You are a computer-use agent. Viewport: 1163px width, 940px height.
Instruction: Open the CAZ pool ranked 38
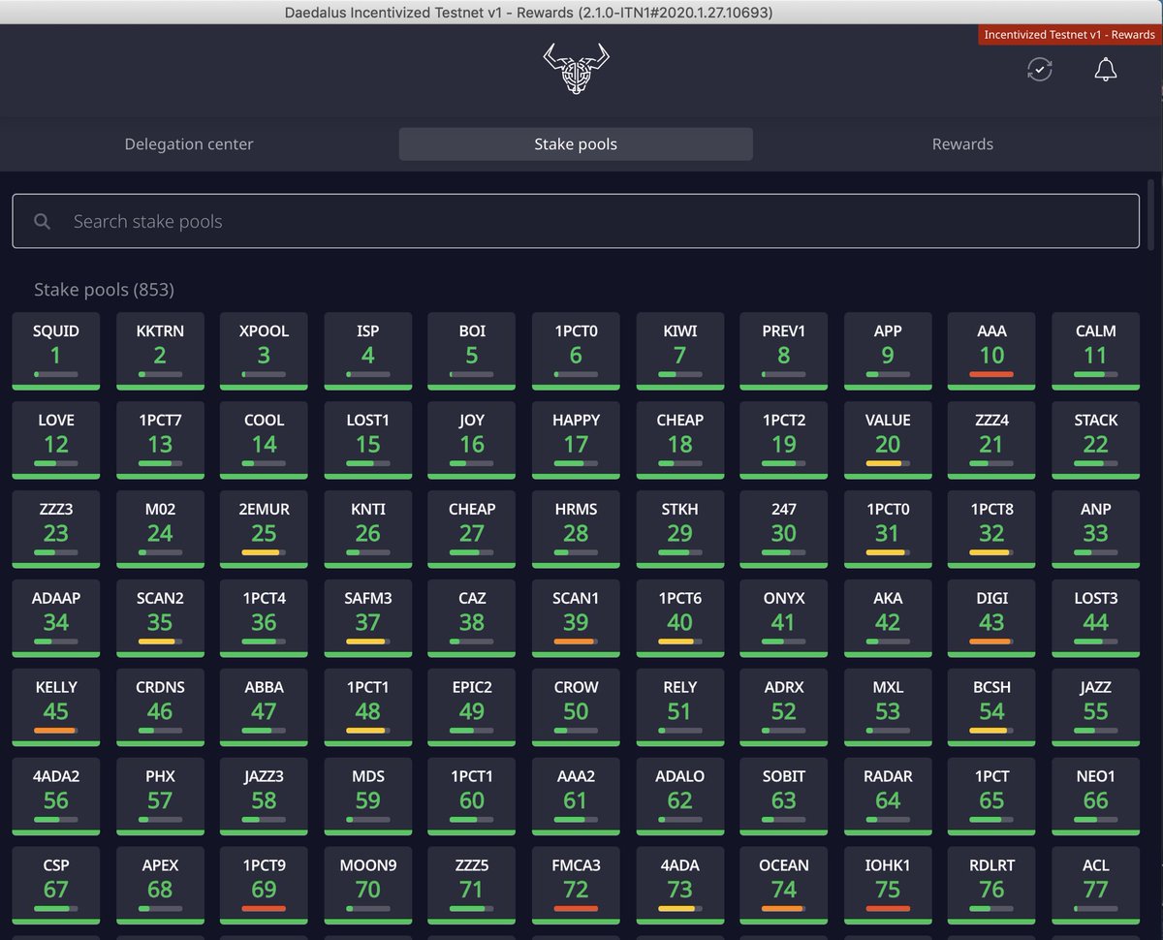point(472,618)
